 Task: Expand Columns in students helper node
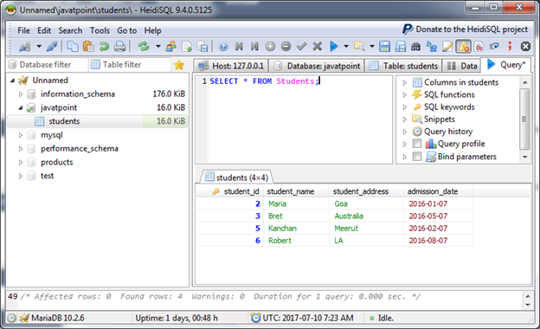pyautogui.click(x=405, y=82)
